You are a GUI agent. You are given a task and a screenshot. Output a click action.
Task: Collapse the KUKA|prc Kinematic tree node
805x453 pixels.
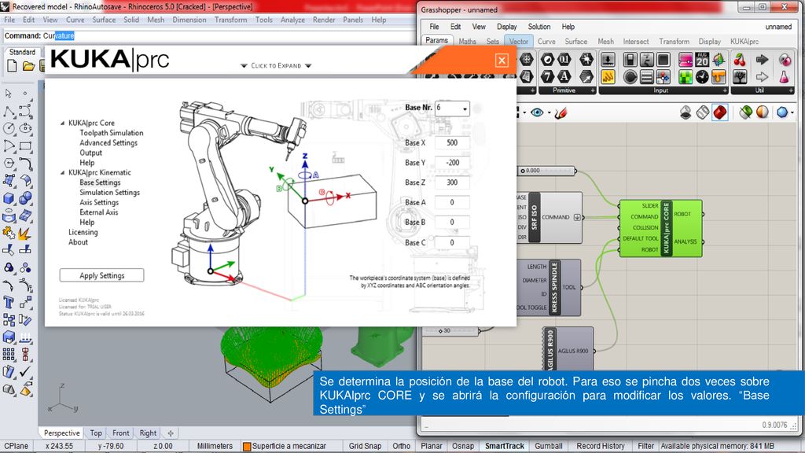[63, 173]
